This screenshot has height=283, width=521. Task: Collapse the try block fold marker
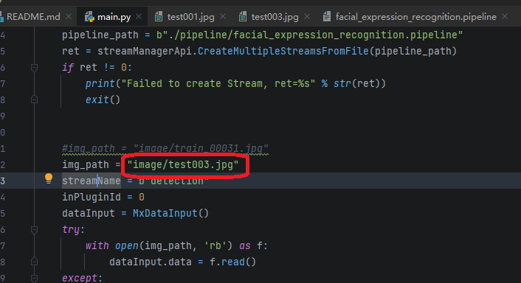34,229
